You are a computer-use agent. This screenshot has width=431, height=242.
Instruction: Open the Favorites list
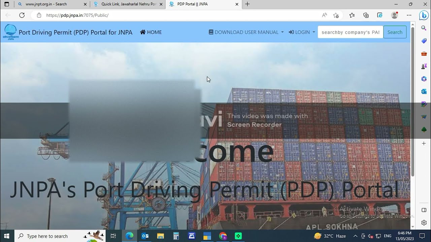coord(352,15)
